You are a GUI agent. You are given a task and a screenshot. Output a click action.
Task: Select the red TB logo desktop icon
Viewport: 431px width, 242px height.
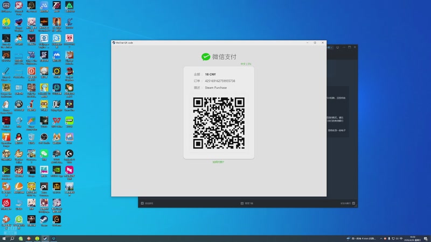coord(57,5)
